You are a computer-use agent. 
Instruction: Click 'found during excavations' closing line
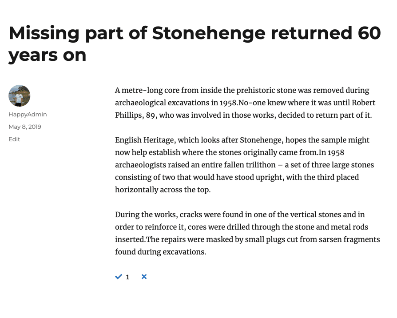(160, 252)
